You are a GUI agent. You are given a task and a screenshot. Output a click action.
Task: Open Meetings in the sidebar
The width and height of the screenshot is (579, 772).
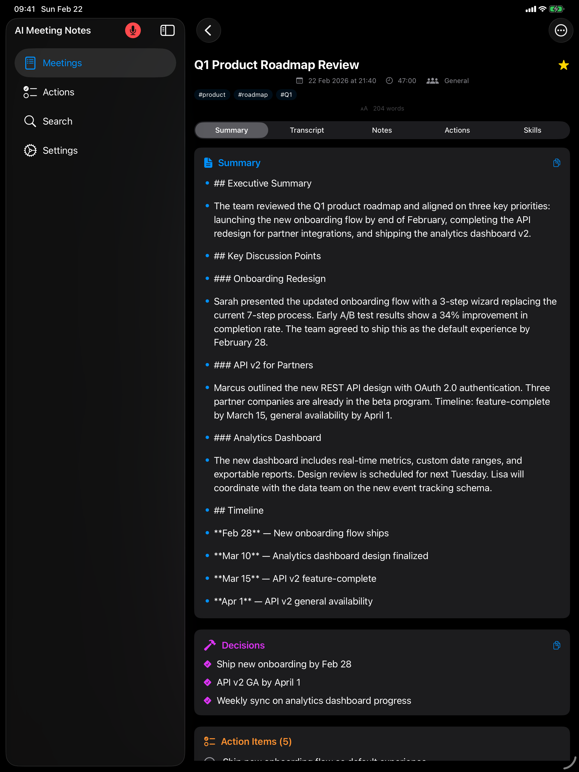pyautogui.click(x=95, y=63)
